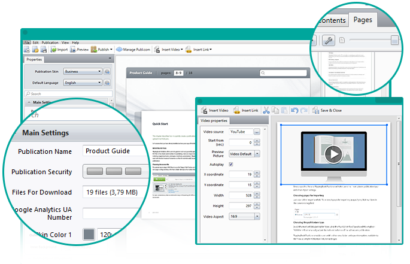Click the save project disk icon

(x=44, y=49)
